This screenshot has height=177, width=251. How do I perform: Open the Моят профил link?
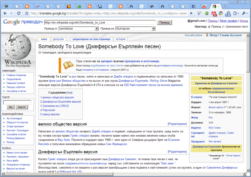click(228, 21)
